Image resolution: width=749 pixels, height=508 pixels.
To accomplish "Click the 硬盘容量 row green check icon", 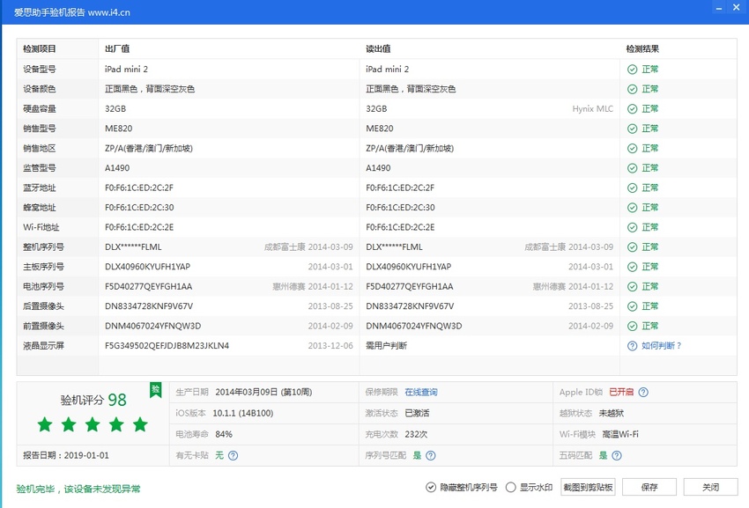I will click(632, 109).
